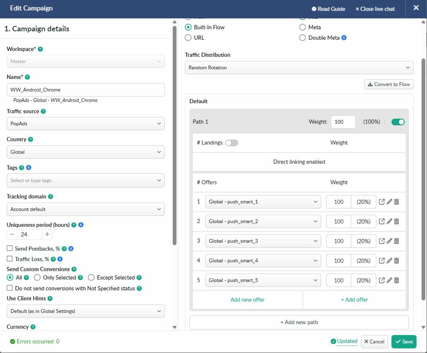Enable the Landings toggle switch
This screenshot has width=427, height=353.
(x=232, y=143)
